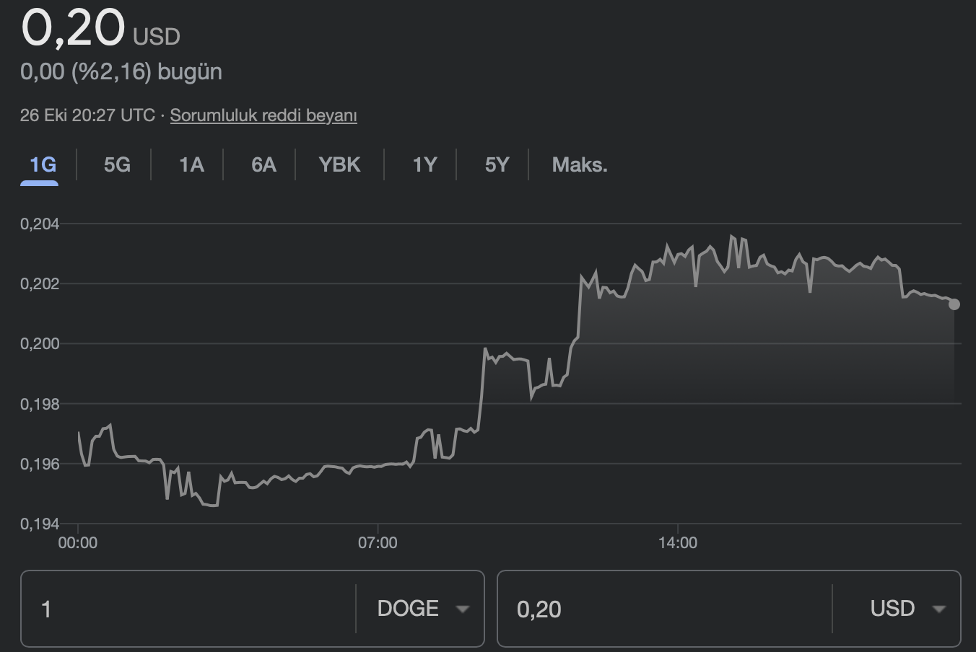Click the 07:00 time axis label

(378, 542)
